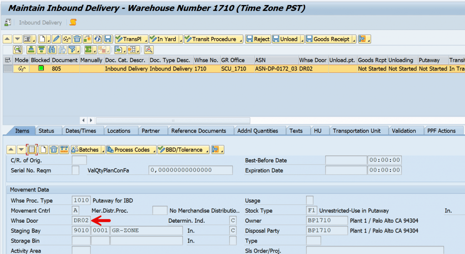465x254 pixels.
Task: Click the Whse Door field DR02
Action: [x=81, y=220]
